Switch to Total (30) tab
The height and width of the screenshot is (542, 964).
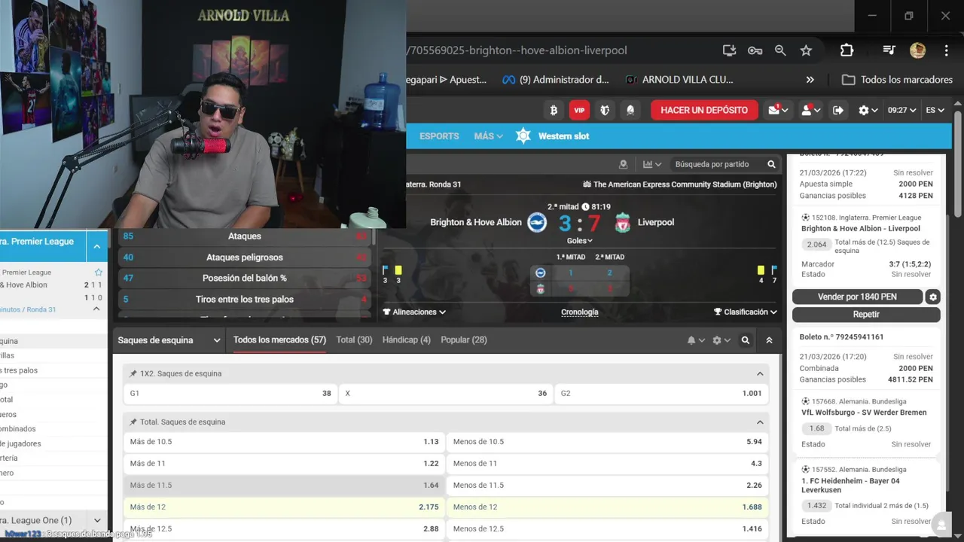click(354, 340)
